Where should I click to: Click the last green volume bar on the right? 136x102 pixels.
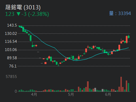pos(128,87)
